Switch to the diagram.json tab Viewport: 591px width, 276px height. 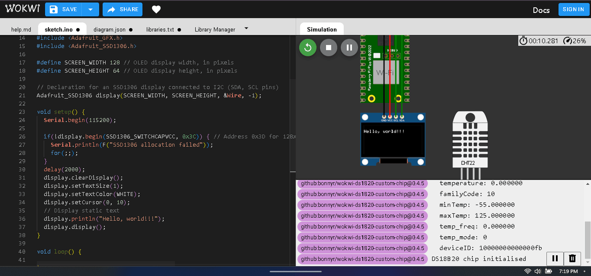109,30
